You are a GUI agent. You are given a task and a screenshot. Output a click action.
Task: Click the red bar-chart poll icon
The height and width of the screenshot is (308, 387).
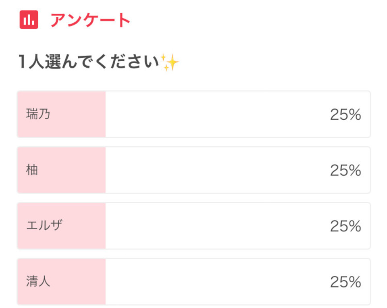29,20
